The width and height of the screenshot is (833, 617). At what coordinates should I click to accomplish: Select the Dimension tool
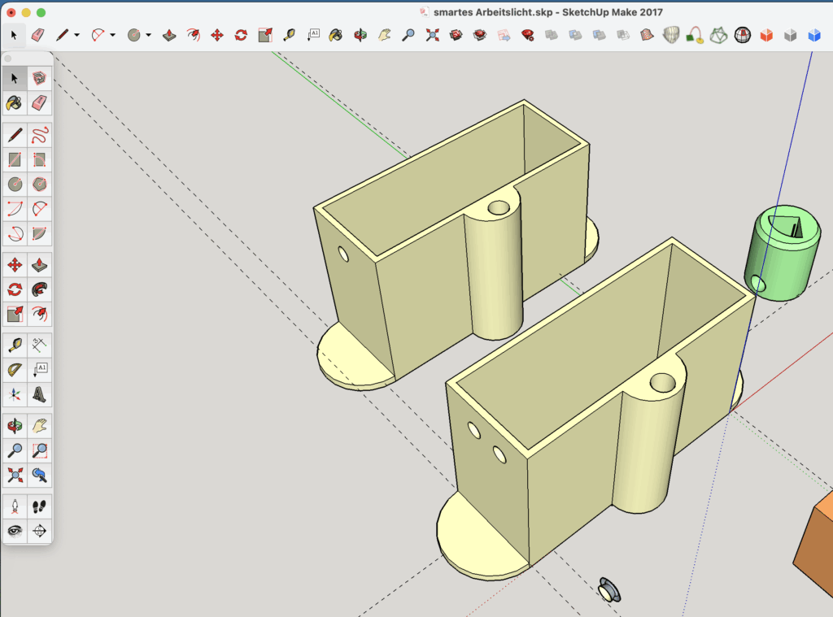pos(38,345)
